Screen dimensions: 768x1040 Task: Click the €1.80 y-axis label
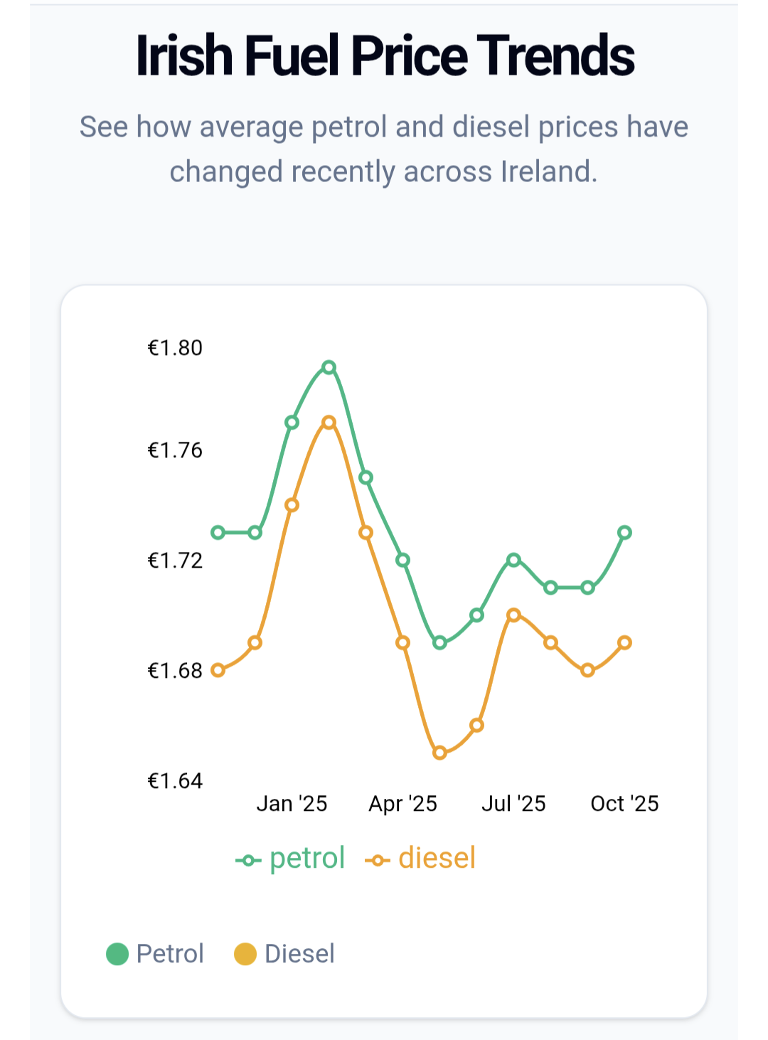click(175, 348)
